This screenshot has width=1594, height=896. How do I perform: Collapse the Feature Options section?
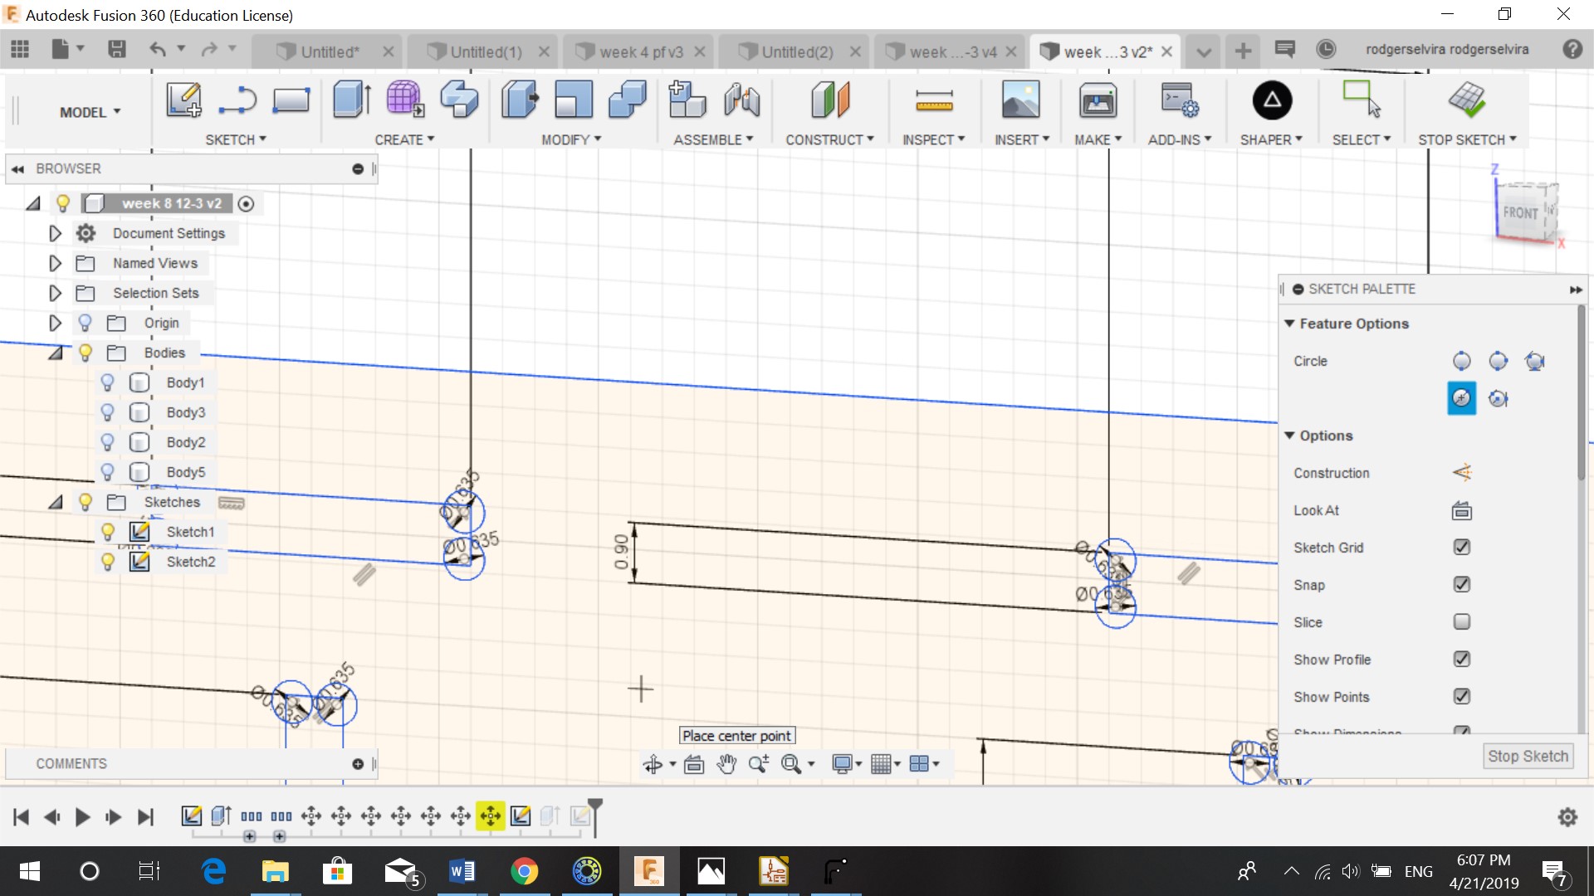click(1289, 324)
